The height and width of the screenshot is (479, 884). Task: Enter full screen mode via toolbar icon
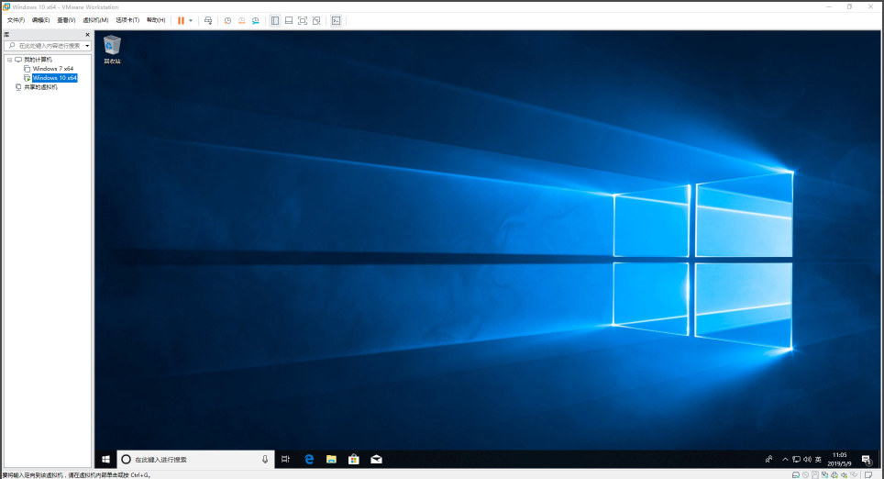[x=303, y=20]
